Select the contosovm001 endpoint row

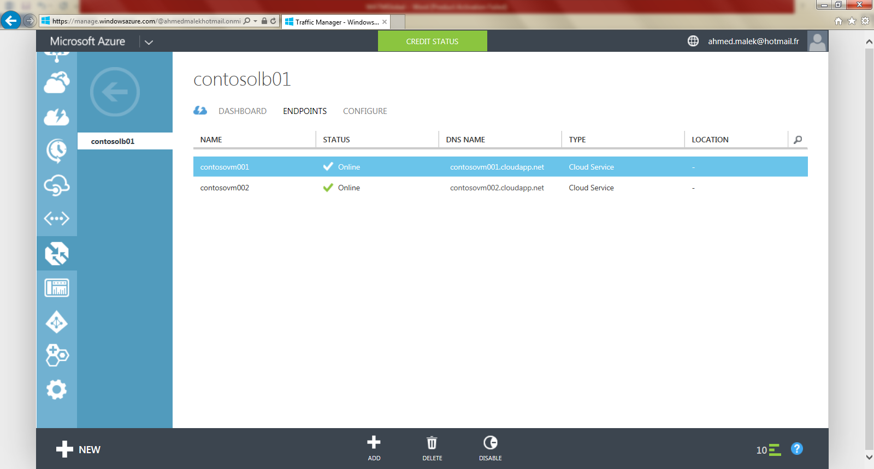pos(500,167)
